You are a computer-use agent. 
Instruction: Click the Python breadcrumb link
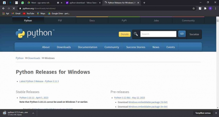pos(20,58)
